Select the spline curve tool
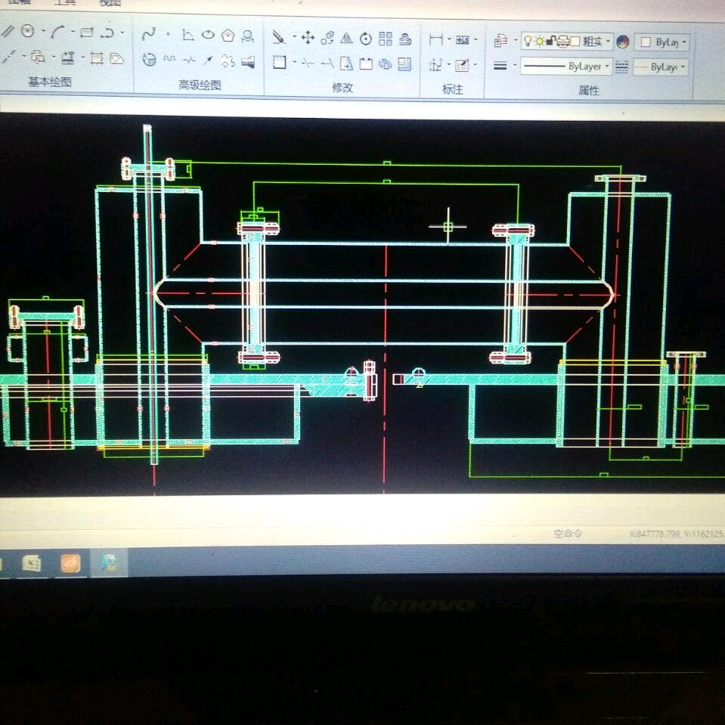The height and width of the screenshot is (725, 725). 149,34
